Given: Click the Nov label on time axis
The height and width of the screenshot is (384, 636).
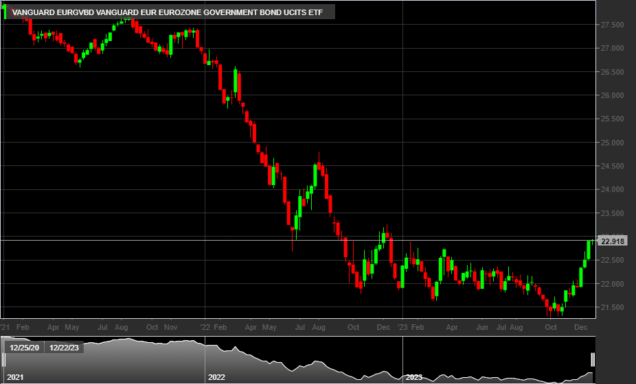Looking at the screenshot, I should point(171,327).
